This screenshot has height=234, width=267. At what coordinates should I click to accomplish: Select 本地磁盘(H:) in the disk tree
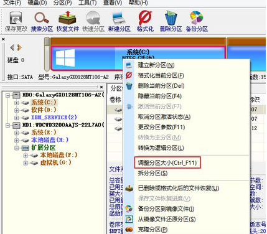(50, 140)
